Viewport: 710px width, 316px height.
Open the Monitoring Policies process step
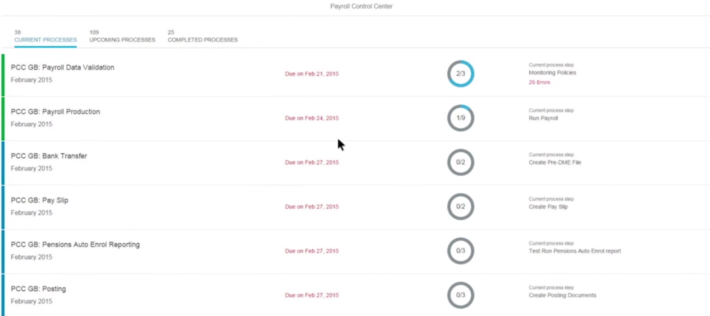[x=552, y=72]
